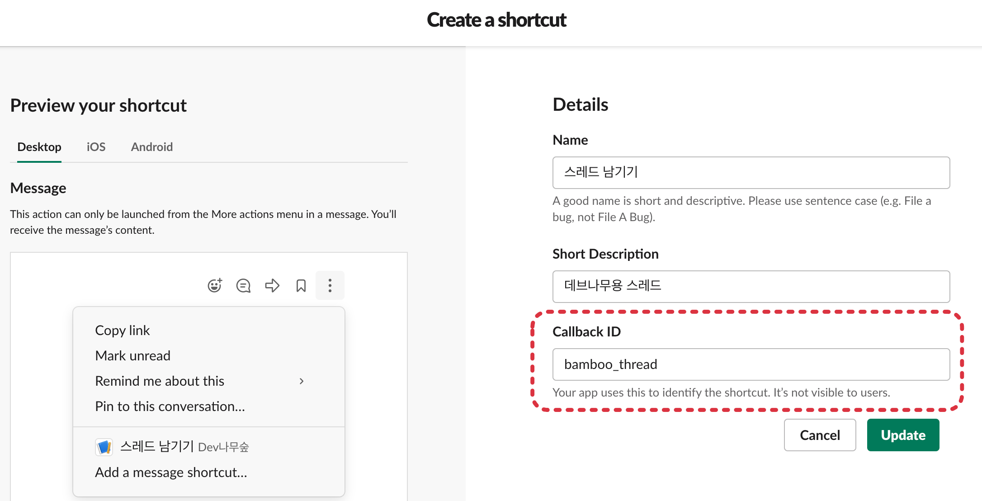
Task: Click the Dev나무숲 app icon in menu
Action: [104, 447]
